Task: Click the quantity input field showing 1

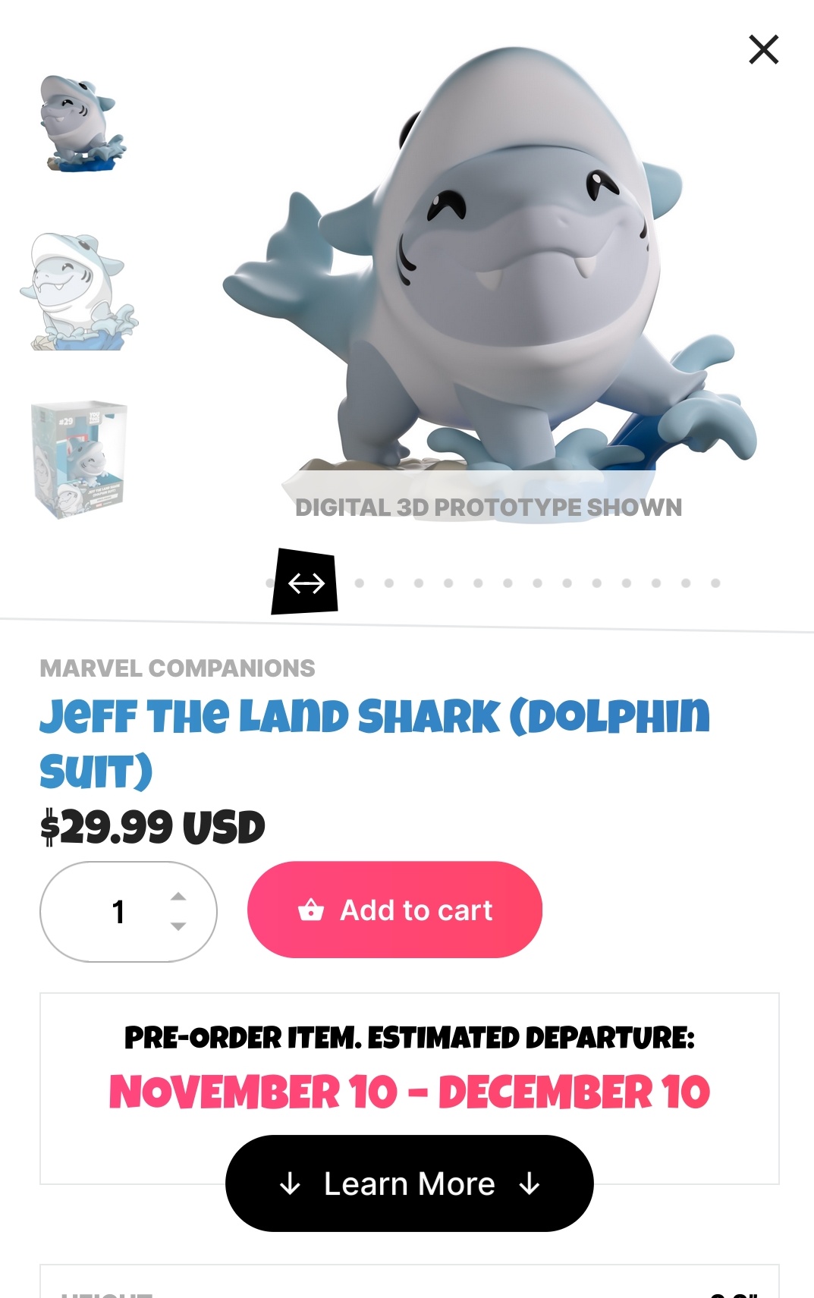Action: tap(128, 911)
